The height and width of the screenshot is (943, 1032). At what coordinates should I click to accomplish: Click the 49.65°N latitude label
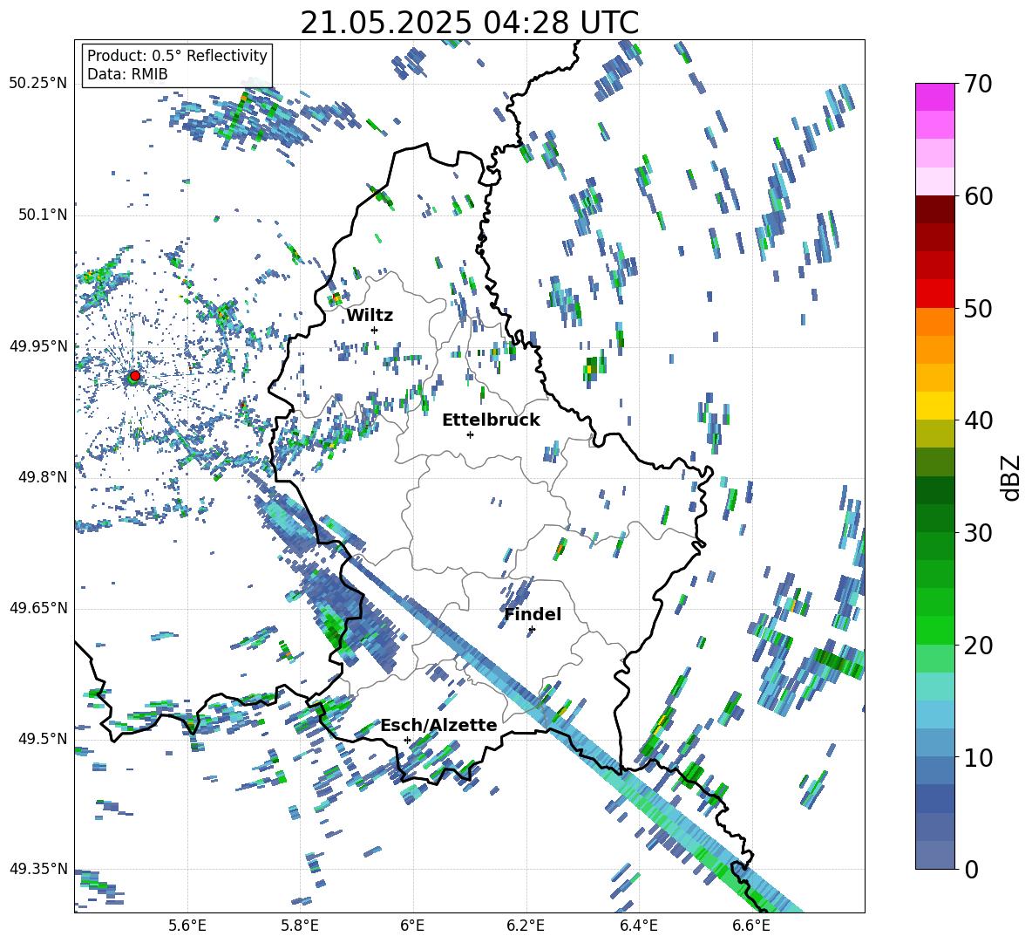coord(38,607)
